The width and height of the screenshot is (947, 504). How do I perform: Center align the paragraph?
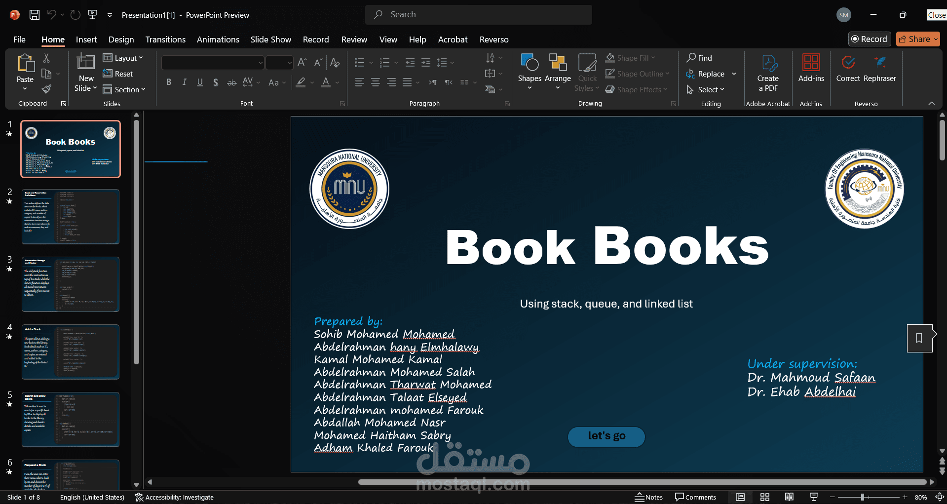pos(376,82)
